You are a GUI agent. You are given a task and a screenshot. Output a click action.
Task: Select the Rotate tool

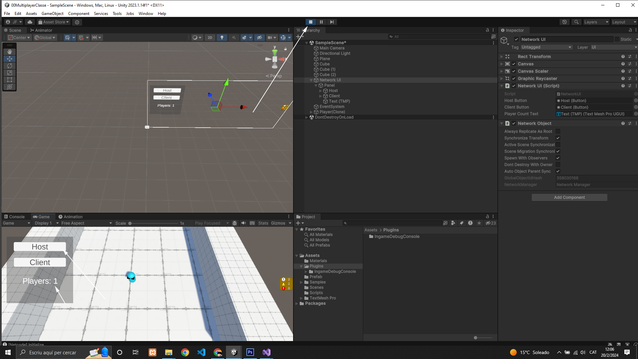(x=9, y=66)
